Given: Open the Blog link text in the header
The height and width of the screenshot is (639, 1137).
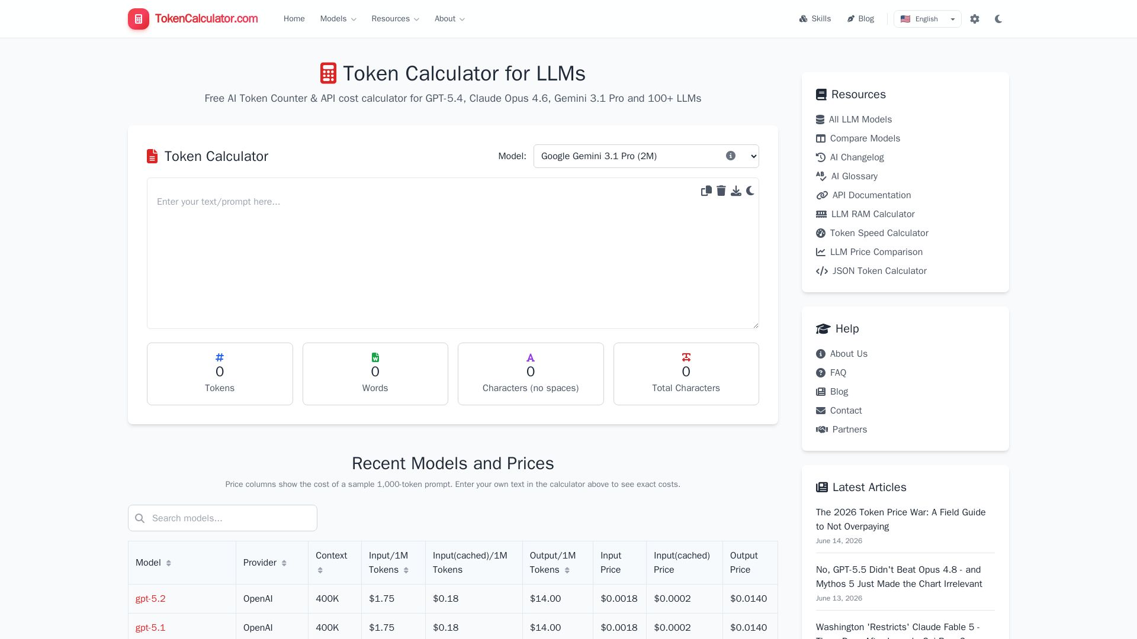Looking at the screenshot, I should pos(866,19).
